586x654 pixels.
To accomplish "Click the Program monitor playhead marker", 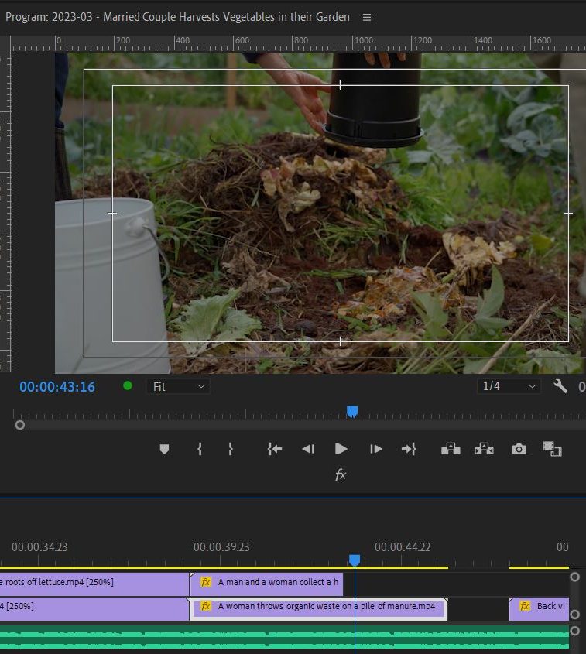I will coord(352,412).
